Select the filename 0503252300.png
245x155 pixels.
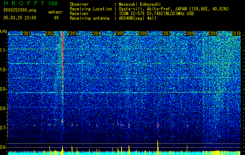click(20, 10)
